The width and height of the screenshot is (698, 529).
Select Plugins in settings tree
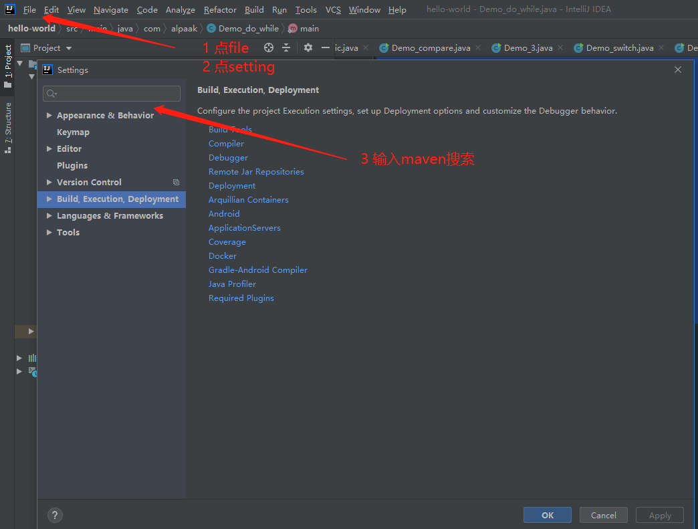[x=72, y=166]
